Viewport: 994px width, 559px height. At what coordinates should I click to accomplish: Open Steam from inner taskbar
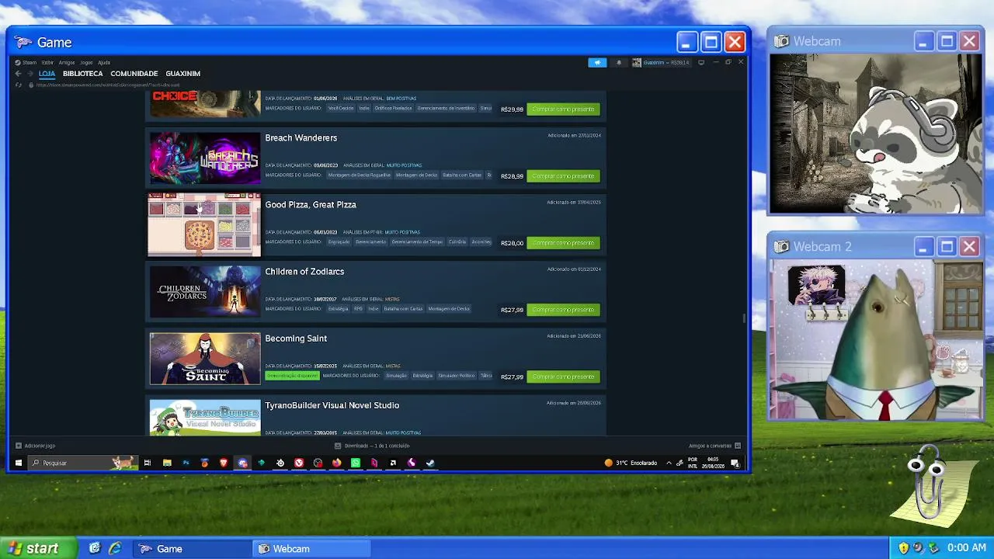(430, 463)
